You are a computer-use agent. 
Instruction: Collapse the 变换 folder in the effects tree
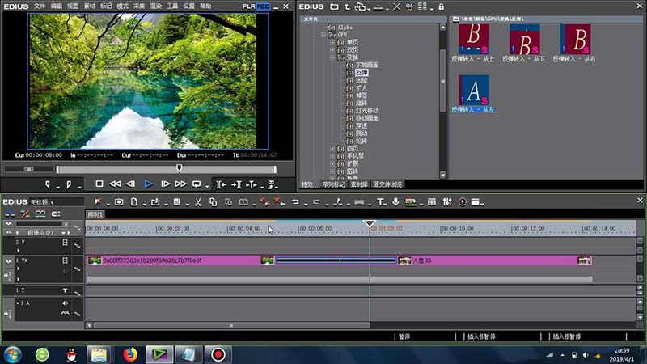coord(332,57)
